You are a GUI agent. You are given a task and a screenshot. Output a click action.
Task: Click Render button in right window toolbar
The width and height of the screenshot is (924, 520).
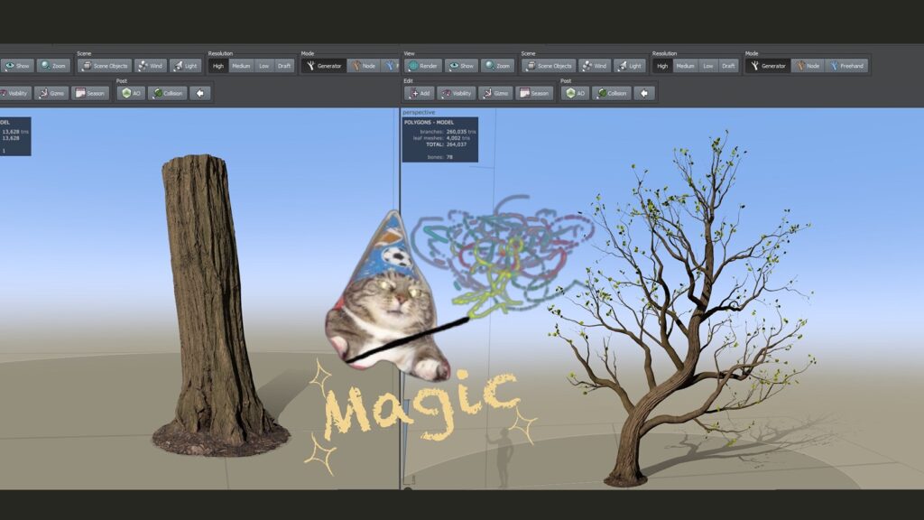pos(423,66)
